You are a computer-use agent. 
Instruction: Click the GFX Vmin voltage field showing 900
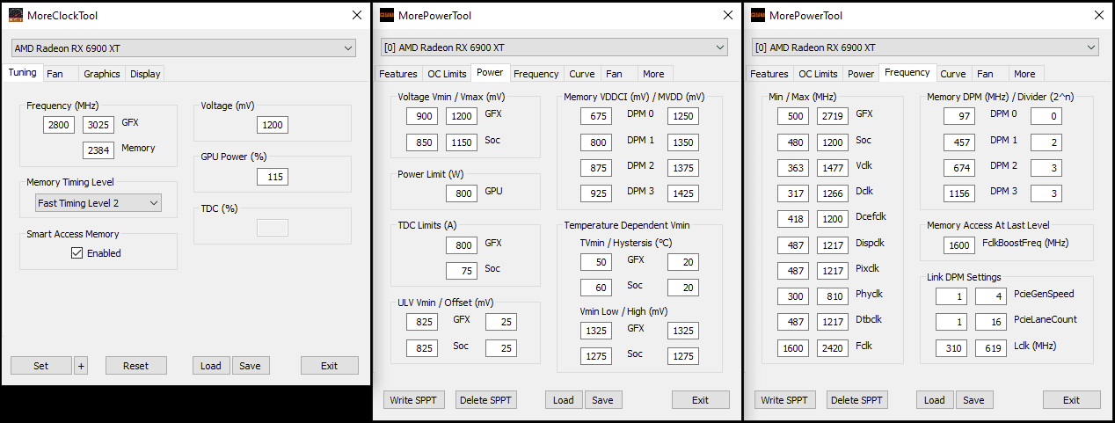[422, 117]
